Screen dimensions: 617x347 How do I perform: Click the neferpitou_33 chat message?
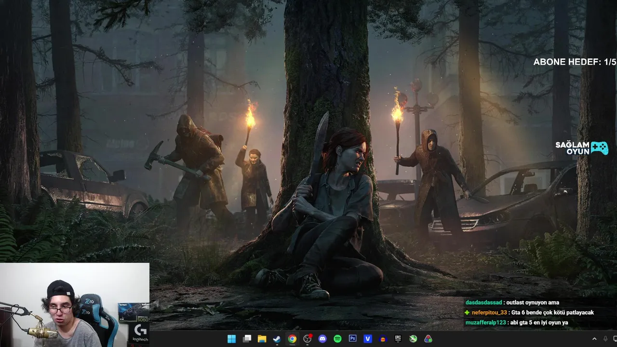coord(529,312)
